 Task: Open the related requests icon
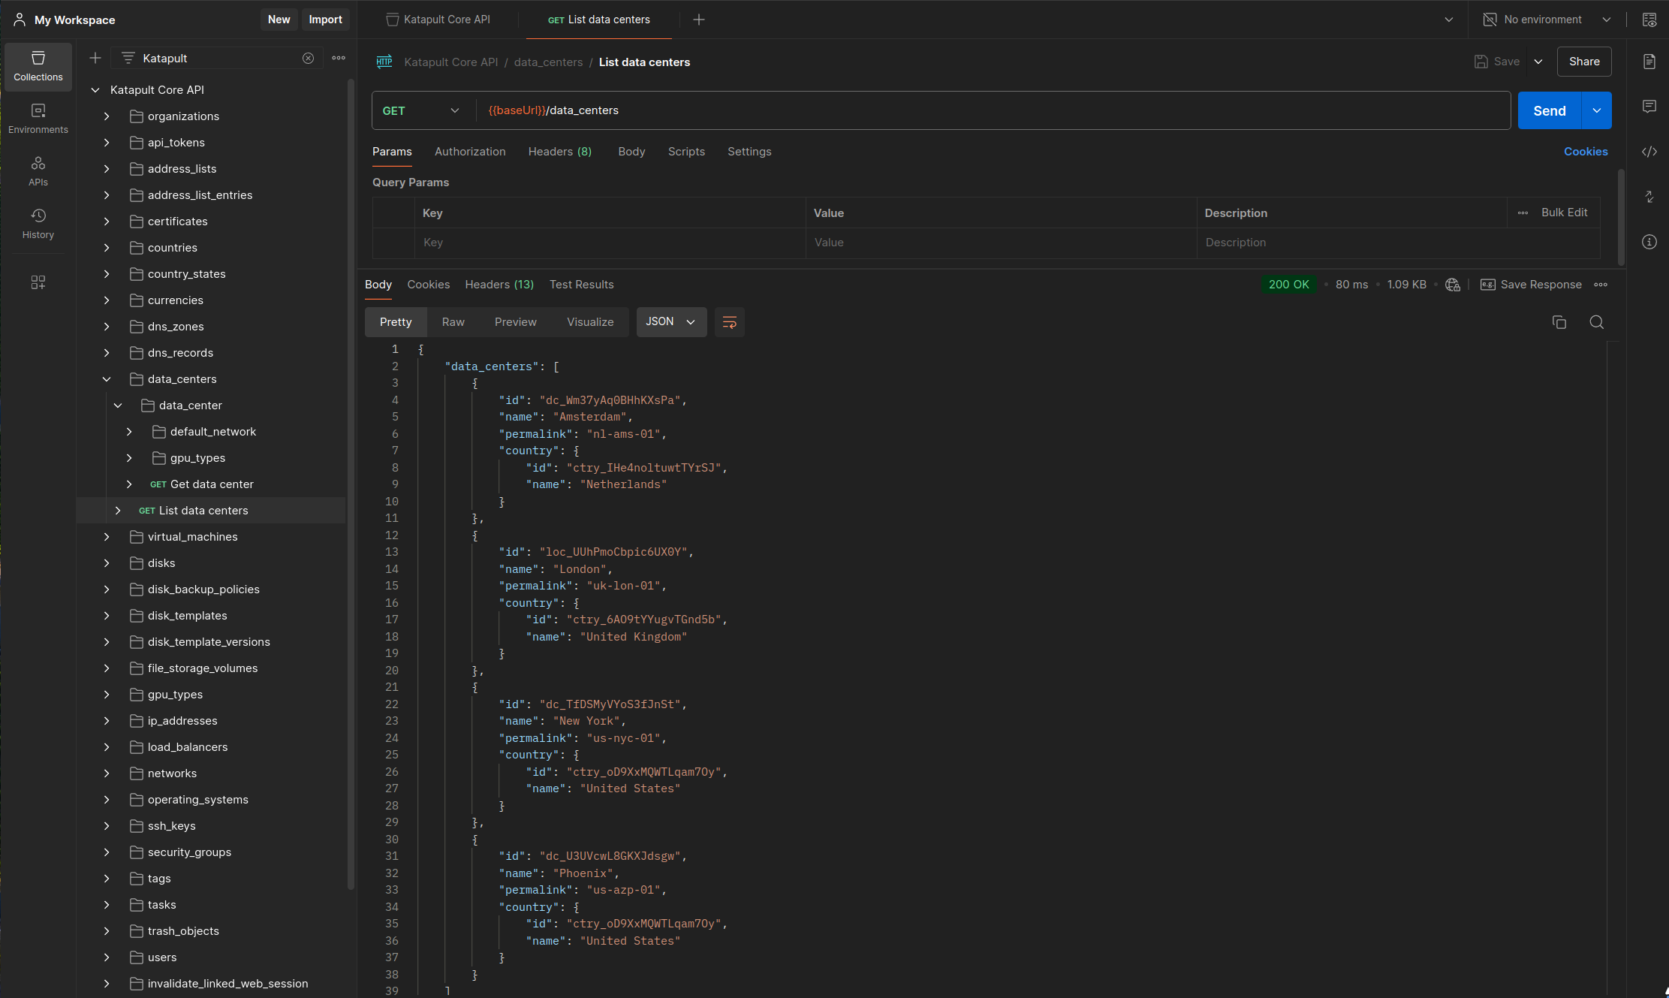pyautogui.click(x=1649, y=197)
